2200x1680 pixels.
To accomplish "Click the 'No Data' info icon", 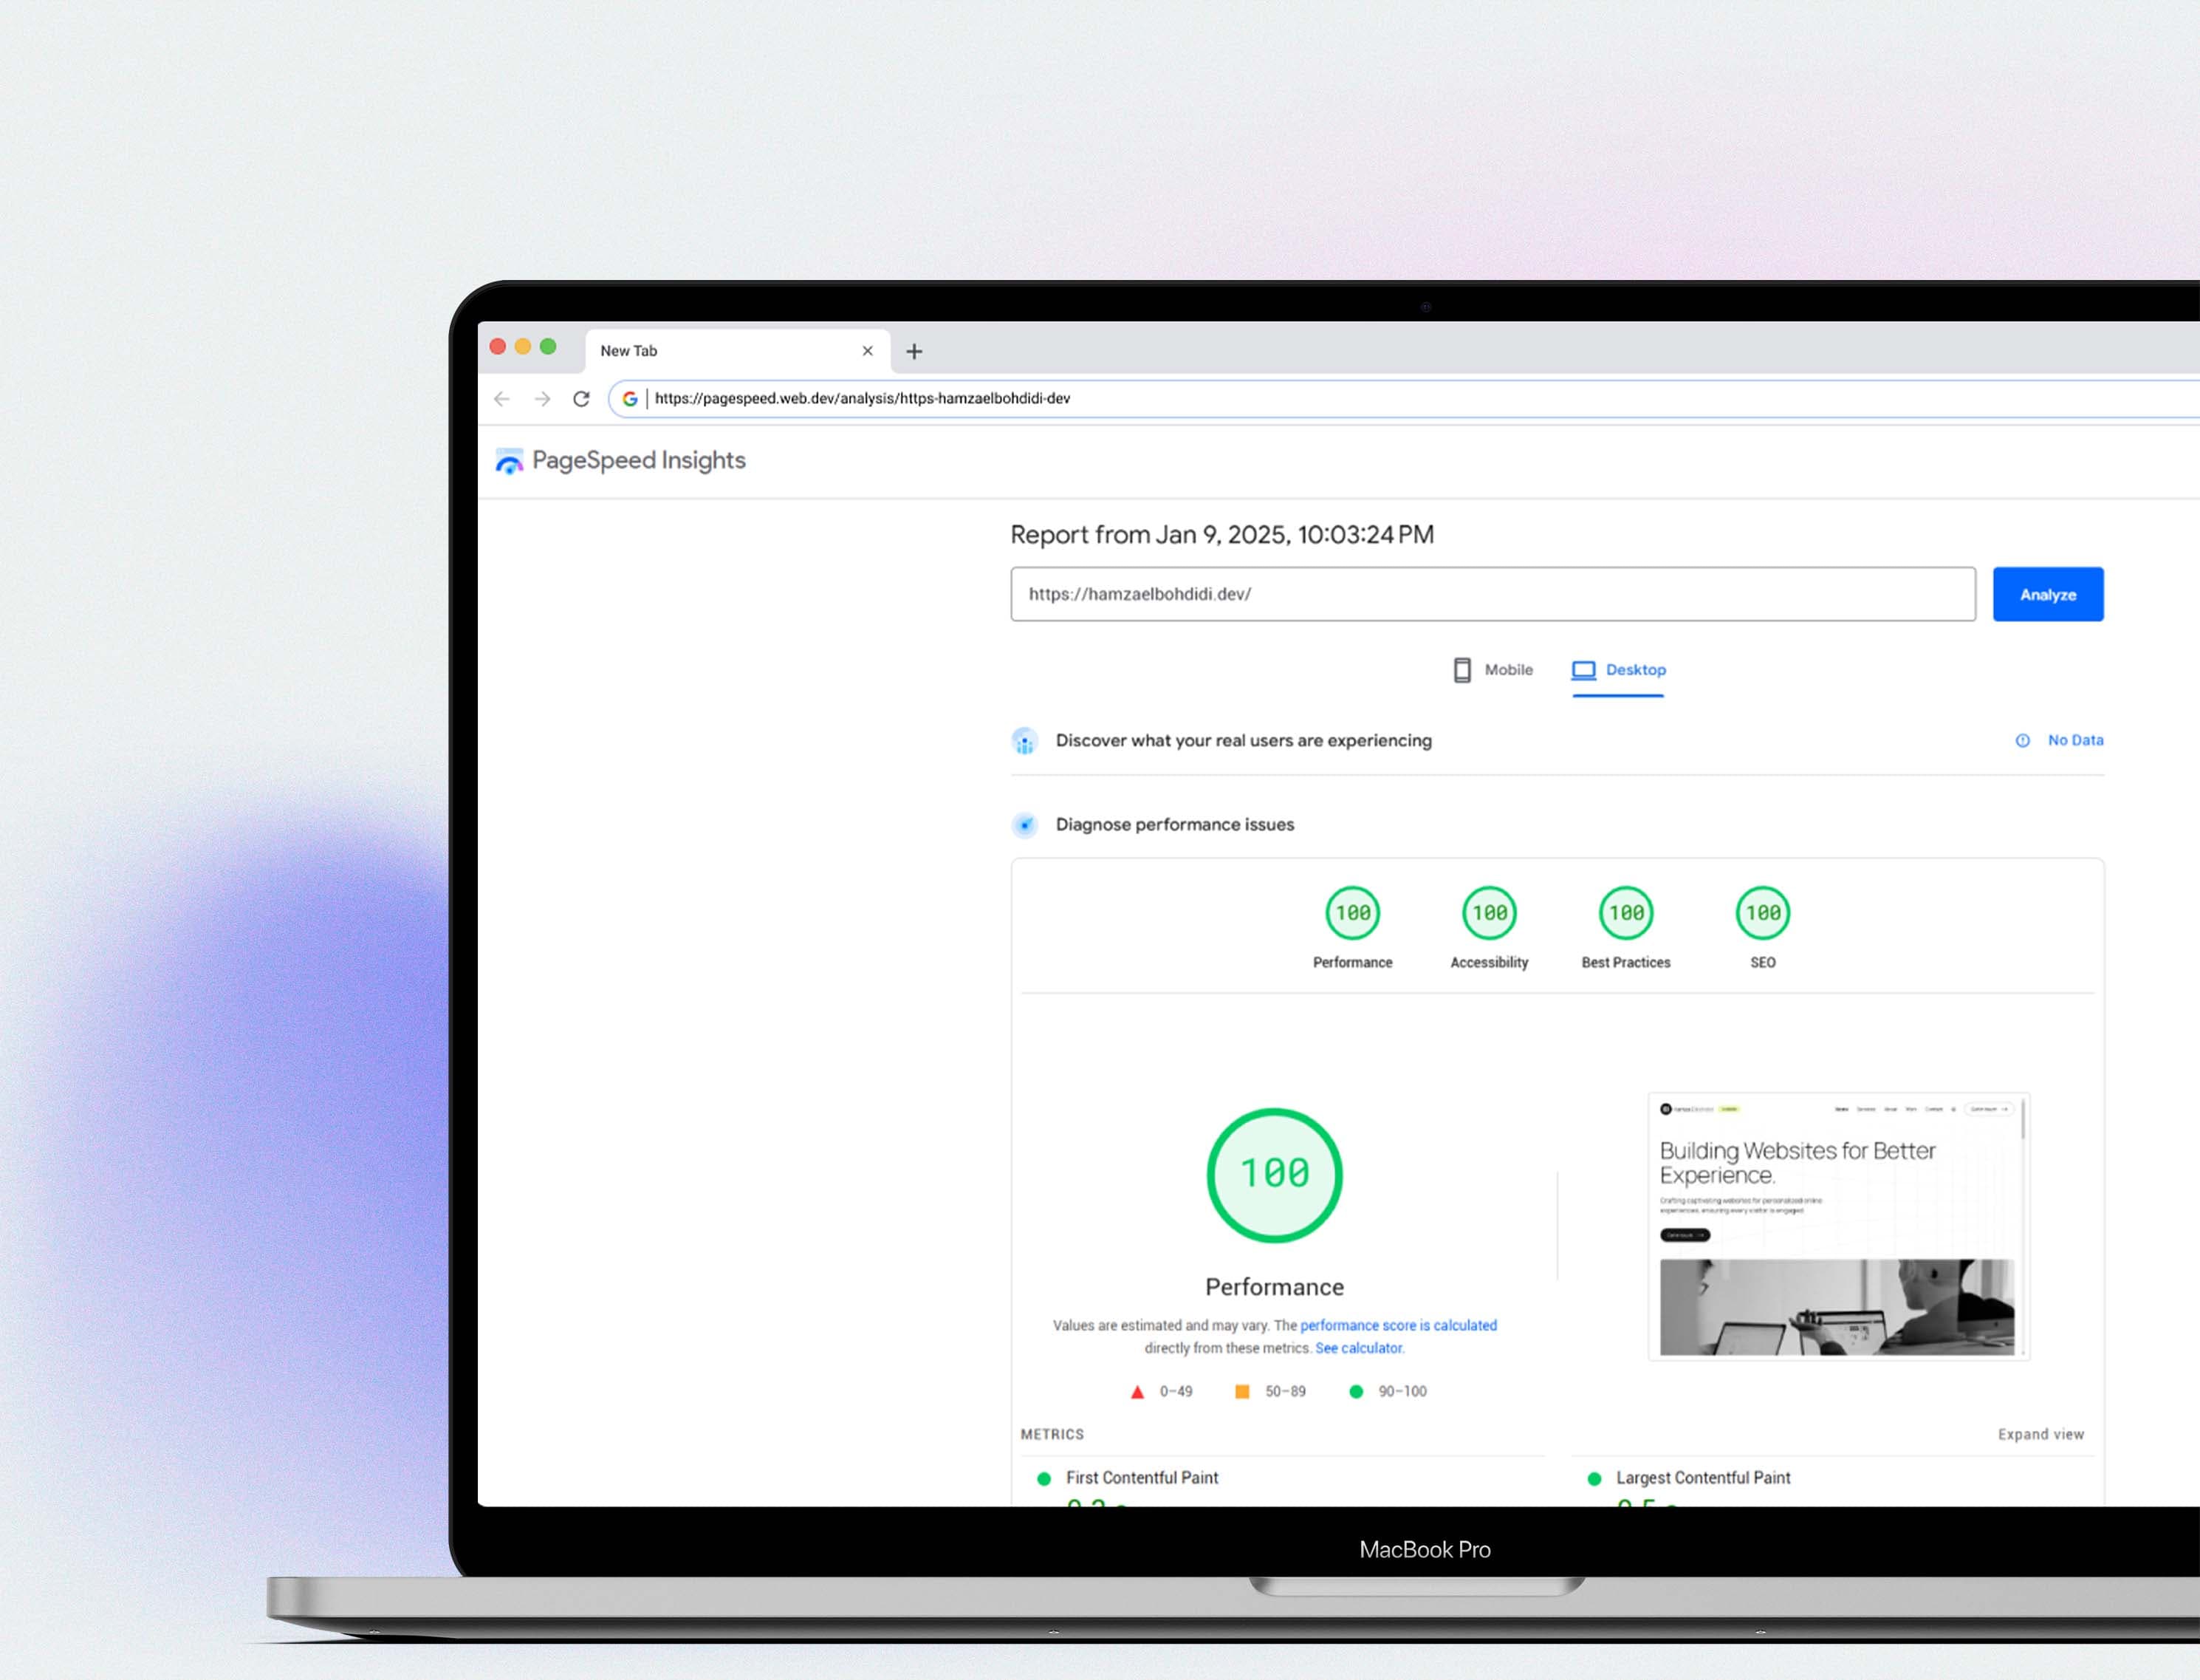I will point(2023,740).
